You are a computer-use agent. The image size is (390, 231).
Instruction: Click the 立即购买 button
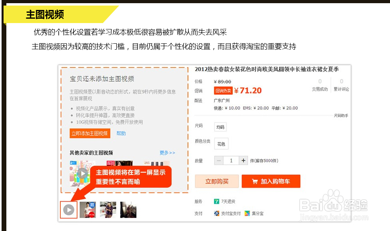tap(216, 181)
